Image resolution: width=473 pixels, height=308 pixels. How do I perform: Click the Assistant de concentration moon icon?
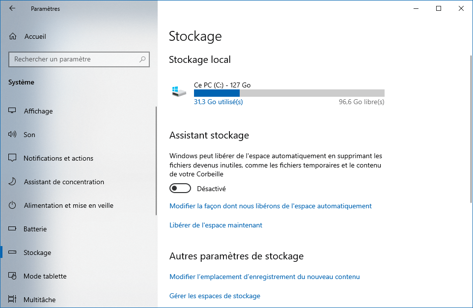pyautogui.click(x=12, y=182)
